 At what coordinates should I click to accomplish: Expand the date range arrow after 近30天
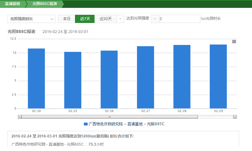pyautogui.click(x=120, y=19)
